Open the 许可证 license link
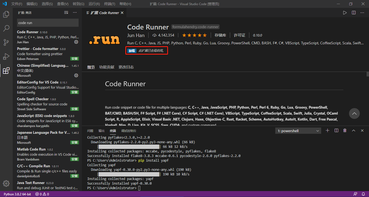 pyautogui.click(x=240, y=35)
